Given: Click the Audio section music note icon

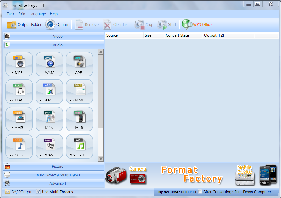Looking at the screenshot, I should pyautogui.click(x=7, y=45).
